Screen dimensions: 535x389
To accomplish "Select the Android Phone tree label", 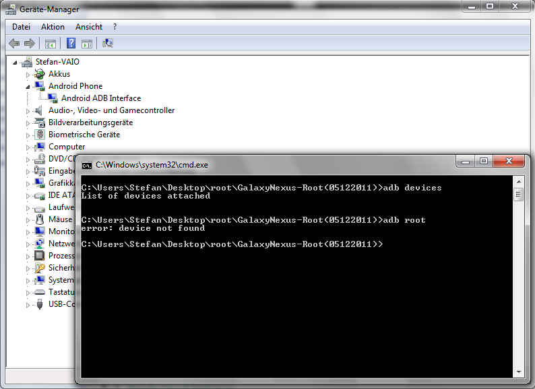I will click(75, 86).
